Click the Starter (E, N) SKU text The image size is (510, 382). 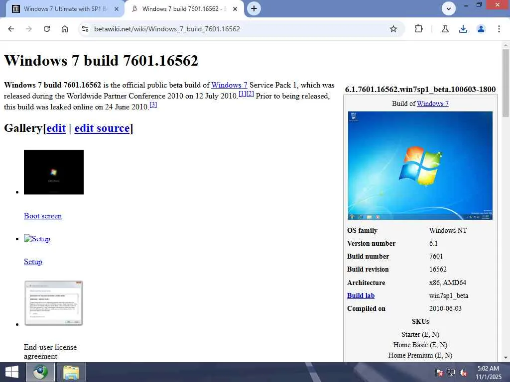420,334
